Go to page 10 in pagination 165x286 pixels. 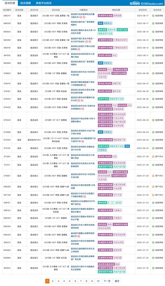click(x=98, y=281)
